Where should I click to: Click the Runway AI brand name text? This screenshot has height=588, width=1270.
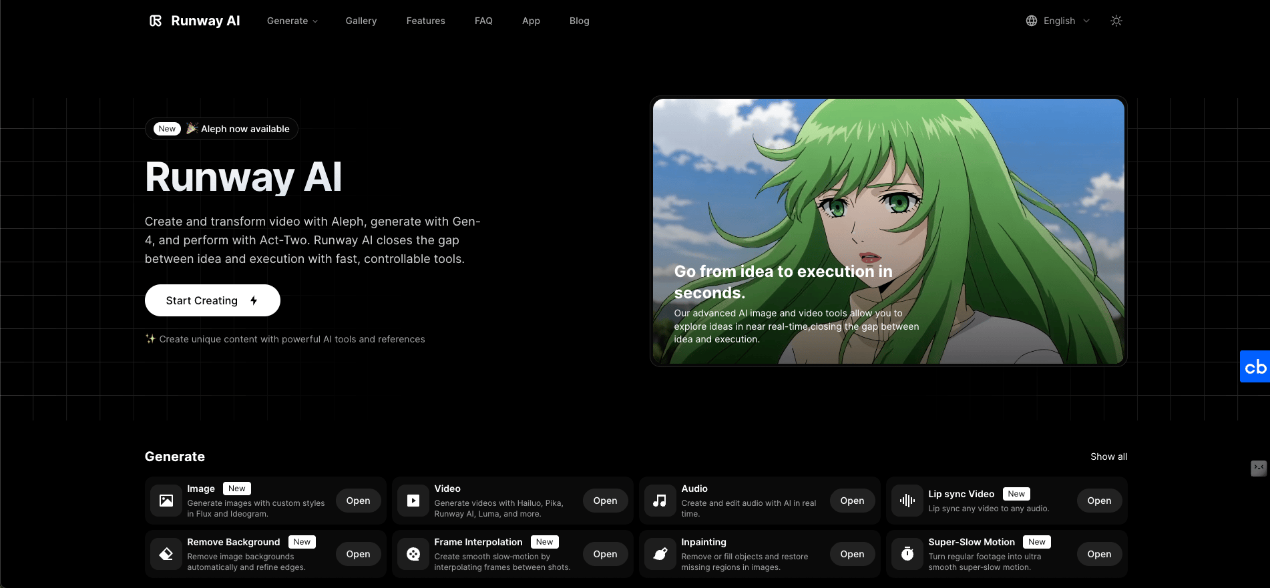coord(206,21)
